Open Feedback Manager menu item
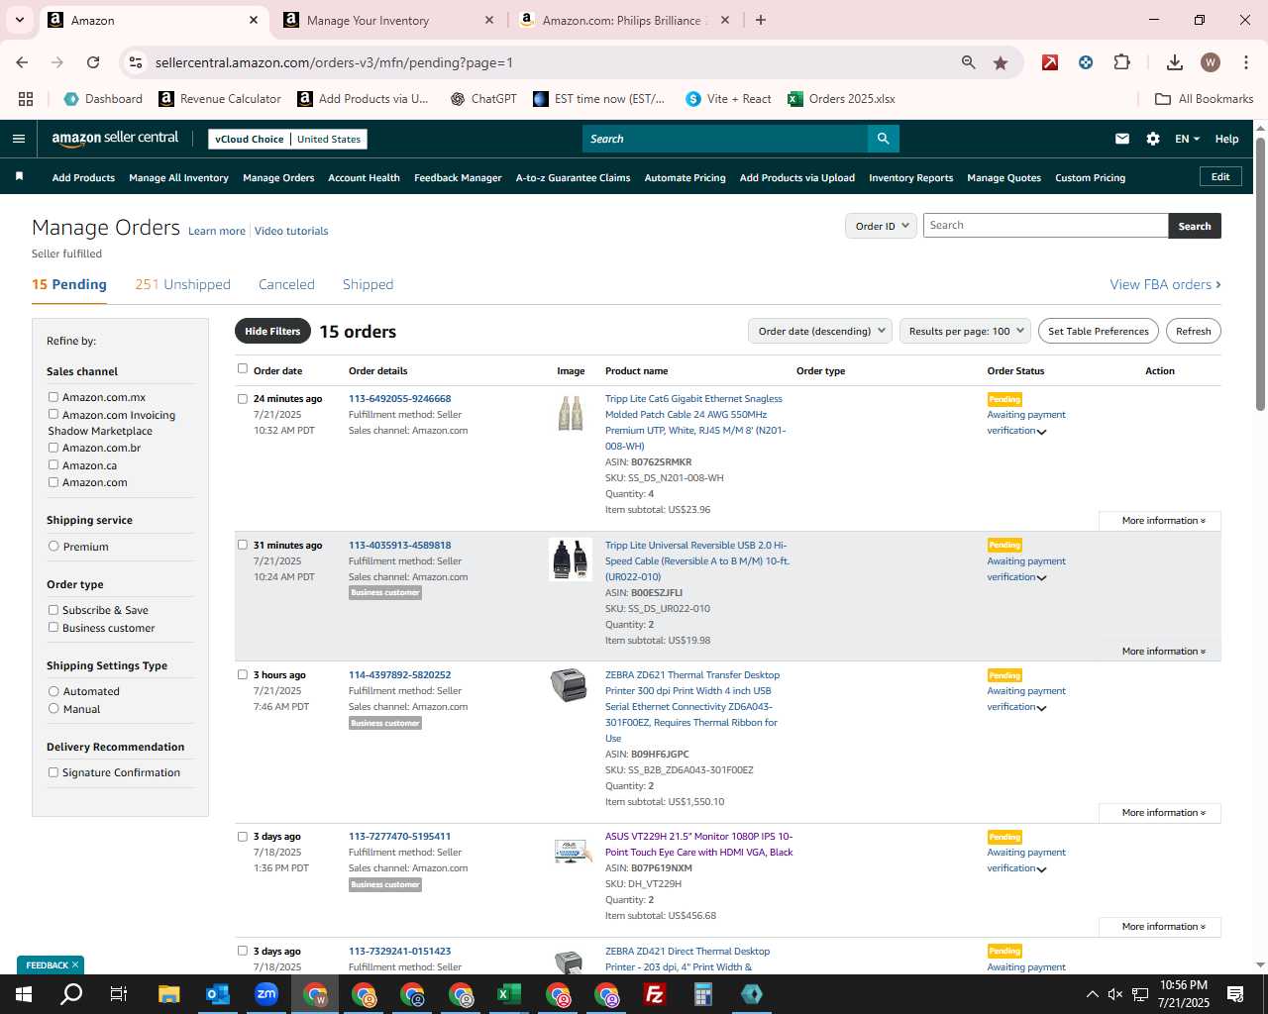 click(x=458, y=178)
